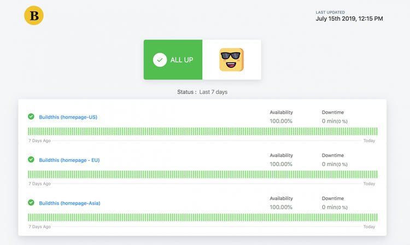Open the Buildthis (homepage - EU) link
Screen dimensions: 410x245
coord(69,160)
